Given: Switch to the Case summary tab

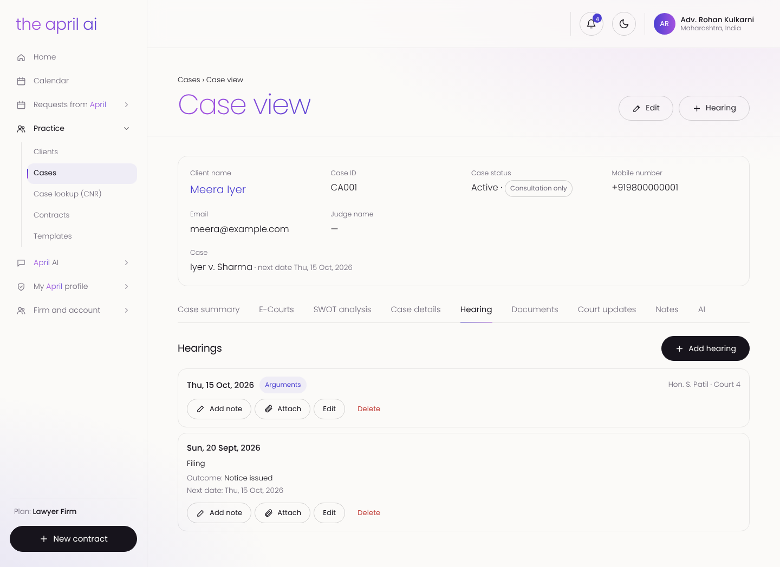Looking at the screenshot, I should [x=209, y=309].
